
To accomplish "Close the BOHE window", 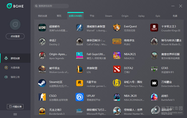I will pyautogui.click(x=180, y=6).
